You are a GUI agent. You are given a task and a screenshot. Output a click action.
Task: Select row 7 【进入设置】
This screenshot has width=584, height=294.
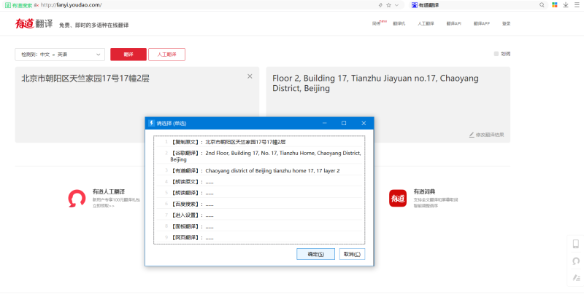click(259, 215)
